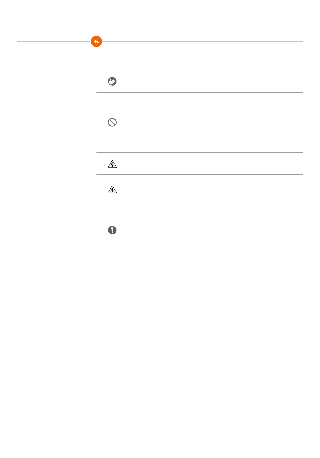Screen dimensions: 320x458
Task: Click the prohibition circle-slash symbol
Action: tap(112, 122)
